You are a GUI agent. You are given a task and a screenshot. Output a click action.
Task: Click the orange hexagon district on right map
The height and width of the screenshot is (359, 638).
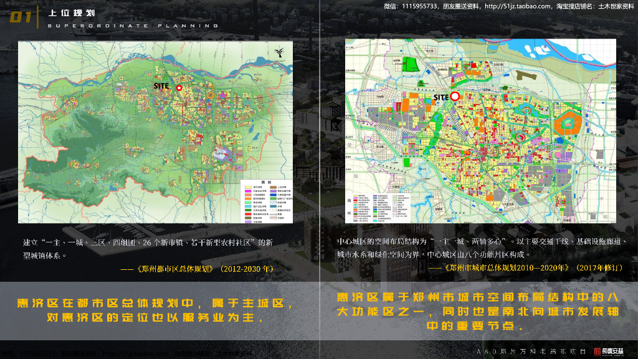(x=568, y=123)
